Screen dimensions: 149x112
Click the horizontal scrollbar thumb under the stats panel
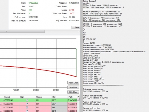coord(22,31)
